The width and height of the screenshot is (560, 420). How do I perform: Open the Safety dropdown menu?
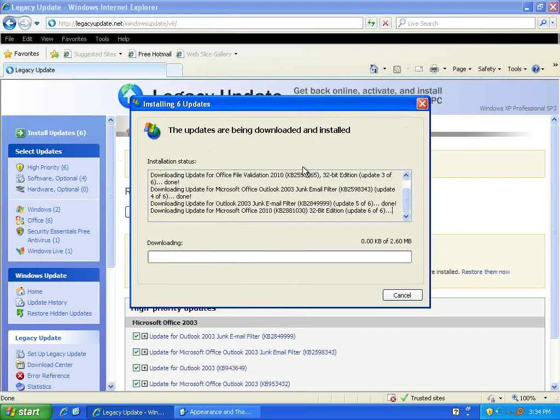point(489,69)
